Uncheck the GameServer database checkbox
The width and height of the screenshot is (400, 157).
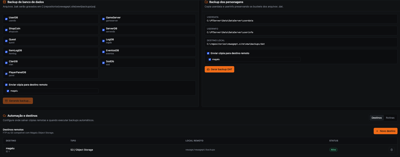point(104,19)
